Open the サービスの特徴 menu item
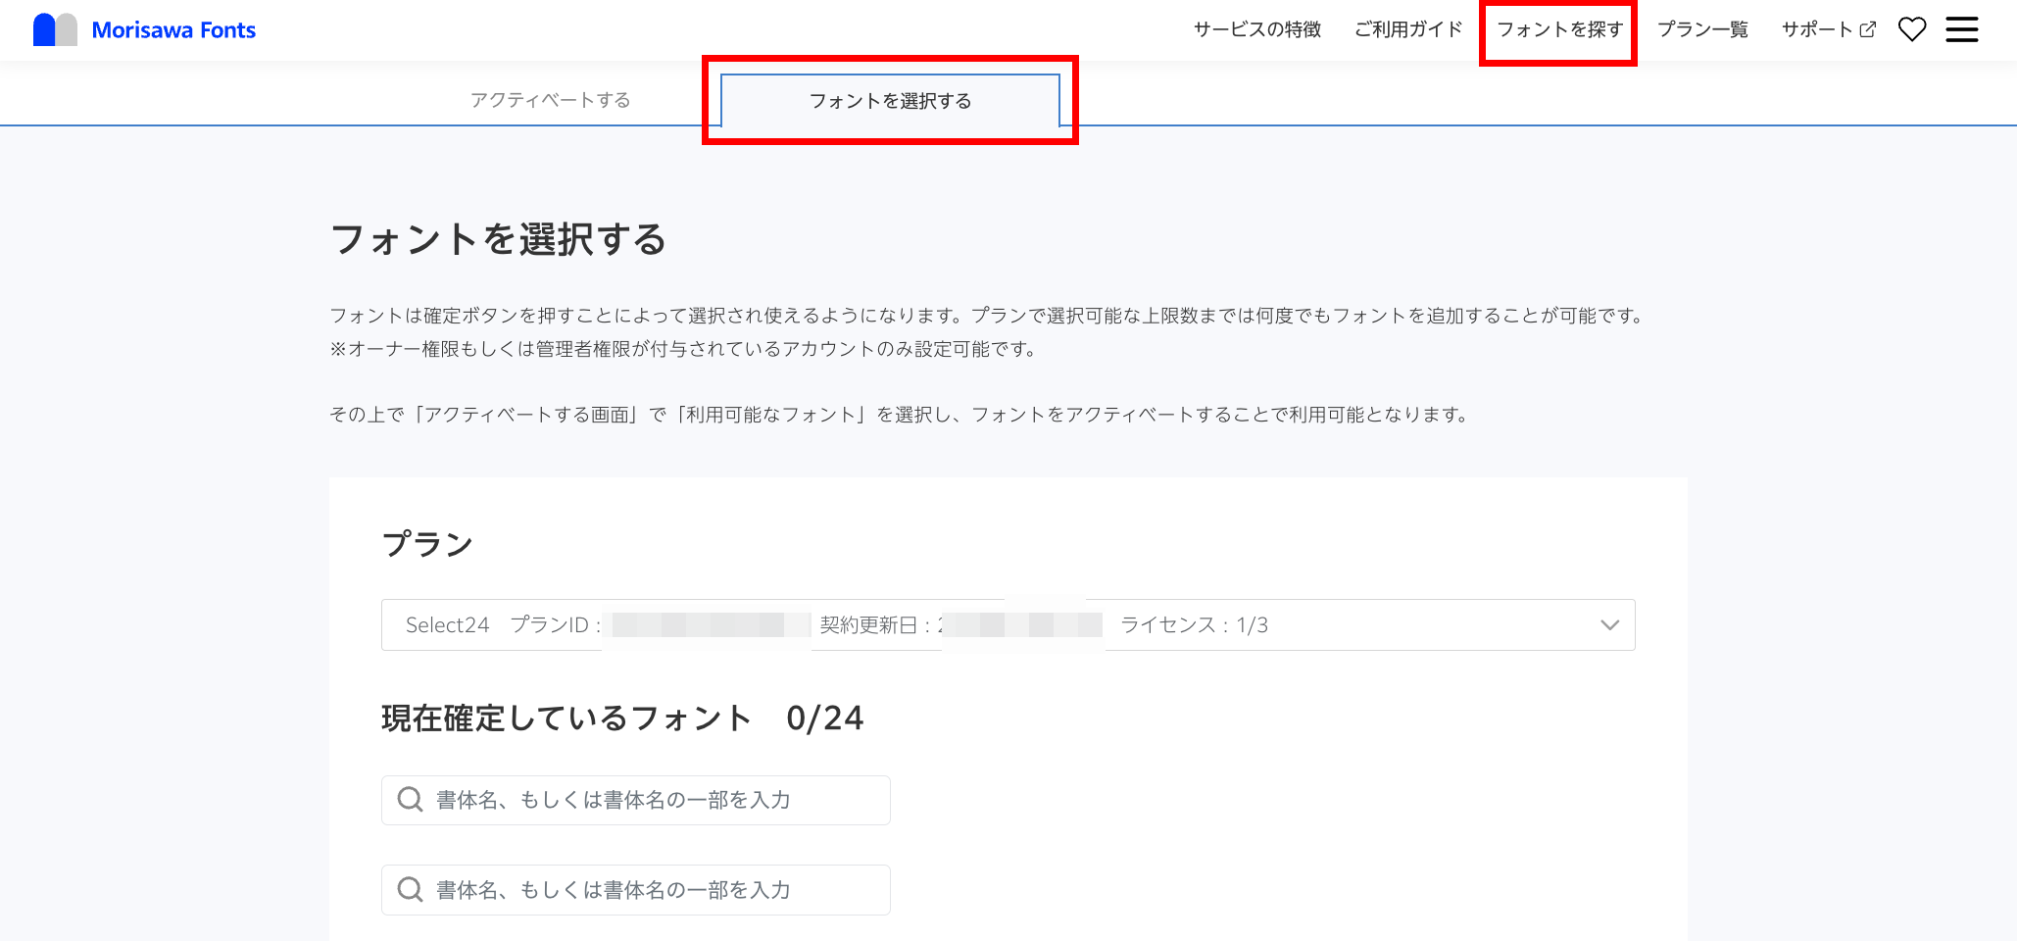Screen dimensions: 2017x941 pyautogui.click(x=1257, y=29)
